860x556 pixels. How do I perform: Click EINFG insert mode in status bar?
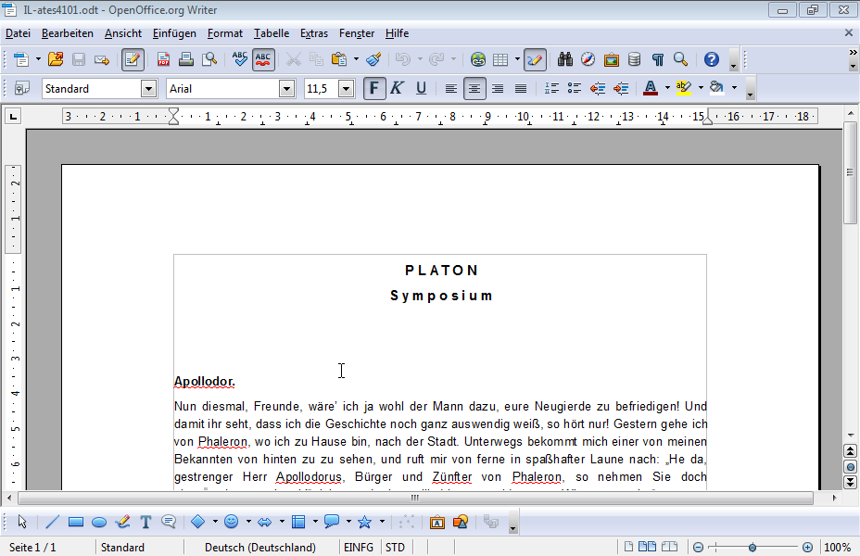pos(359,548)
